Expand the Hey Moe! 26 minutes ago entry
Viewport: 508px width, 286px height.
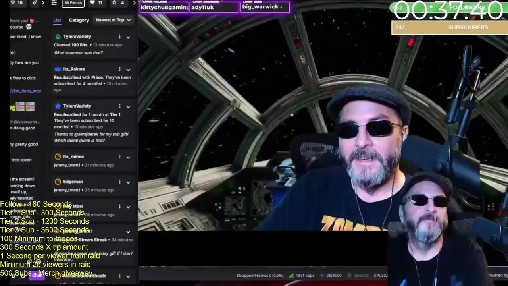(128, 207)
